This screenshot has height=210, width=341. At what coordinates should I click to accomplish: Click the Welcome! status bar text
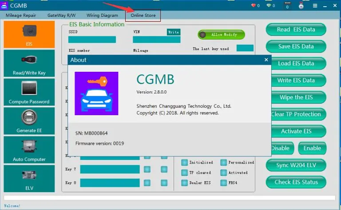click(x=12, y=206)
